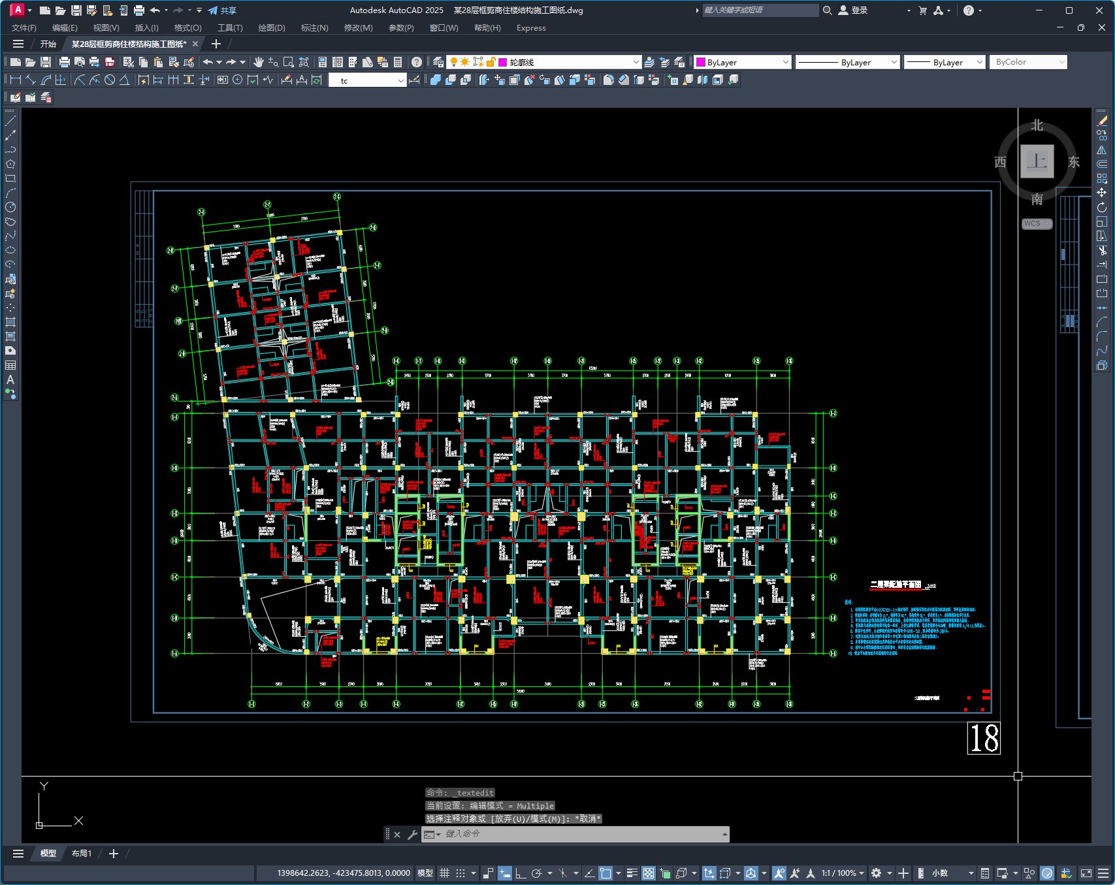Click the 共享 share button
The height and width of the screenshot is (885, 1115).
(x=223, y=10)
